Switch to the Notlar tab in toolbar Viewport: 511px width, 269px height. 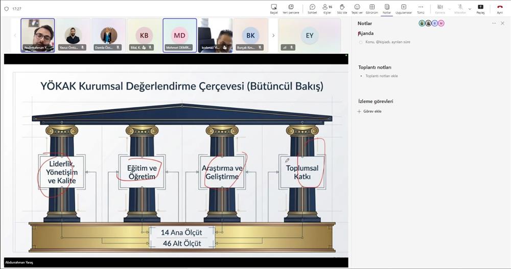(x=387, y=8)
